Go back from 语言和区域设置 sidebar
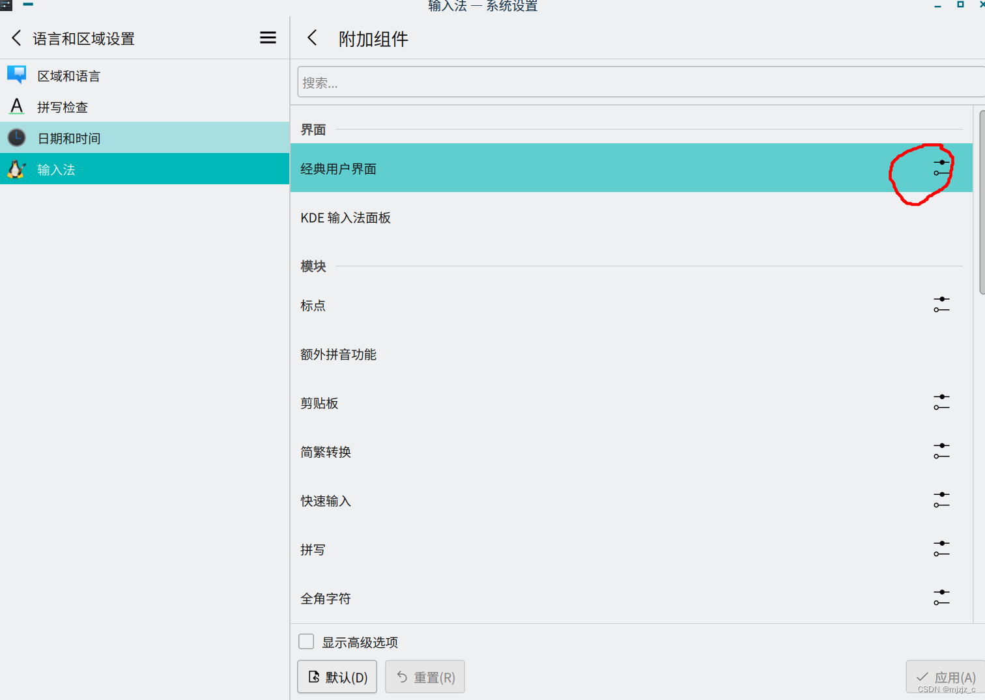The width and height of the screenshot is (985, 700). click(16, 38)
